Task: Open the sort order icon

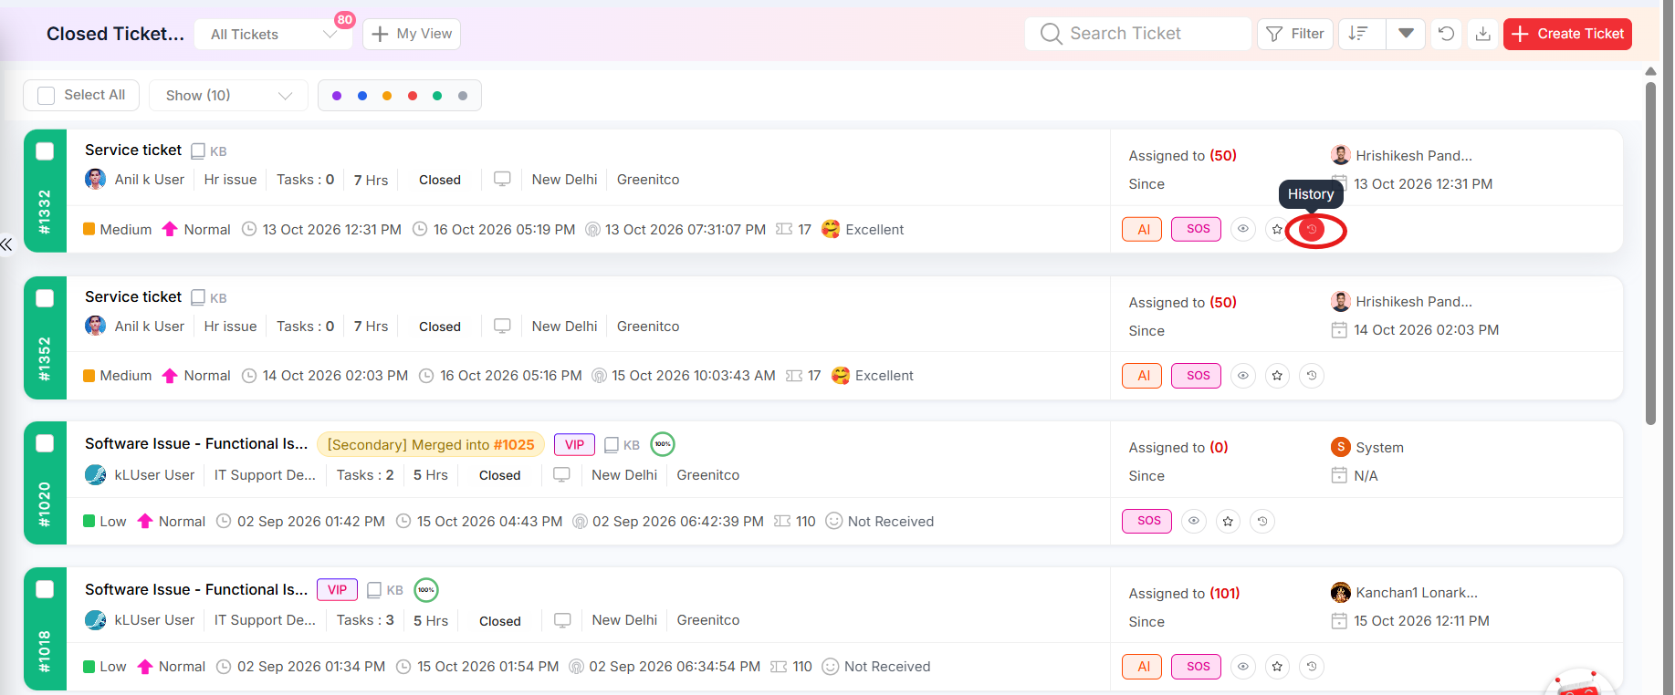Action: 1360,34
